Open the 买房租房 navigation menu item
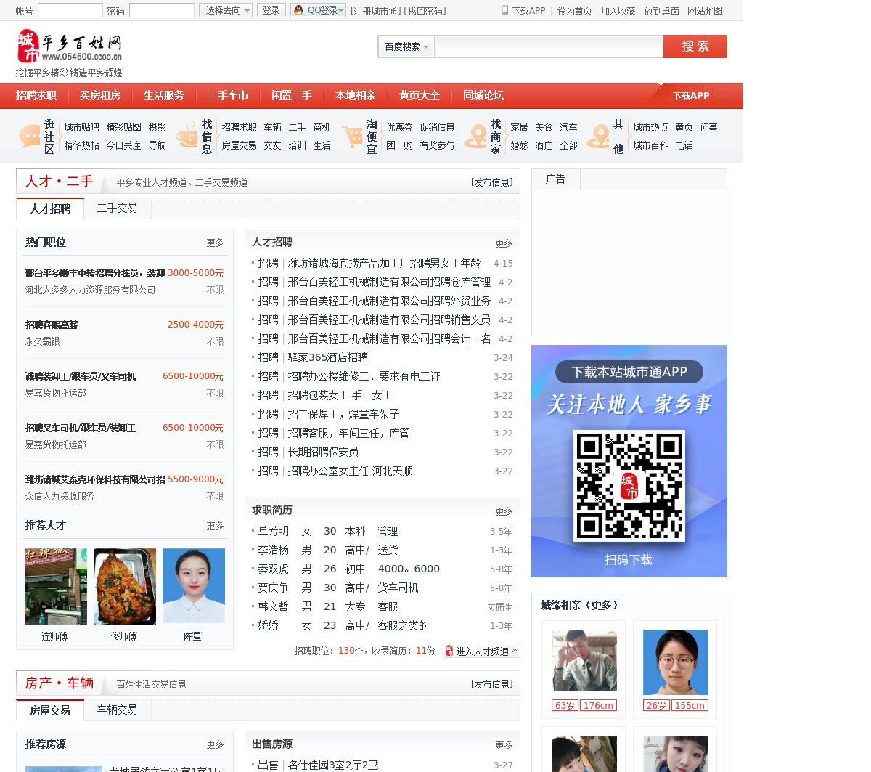The image size is (871, 772). [100, 96]
